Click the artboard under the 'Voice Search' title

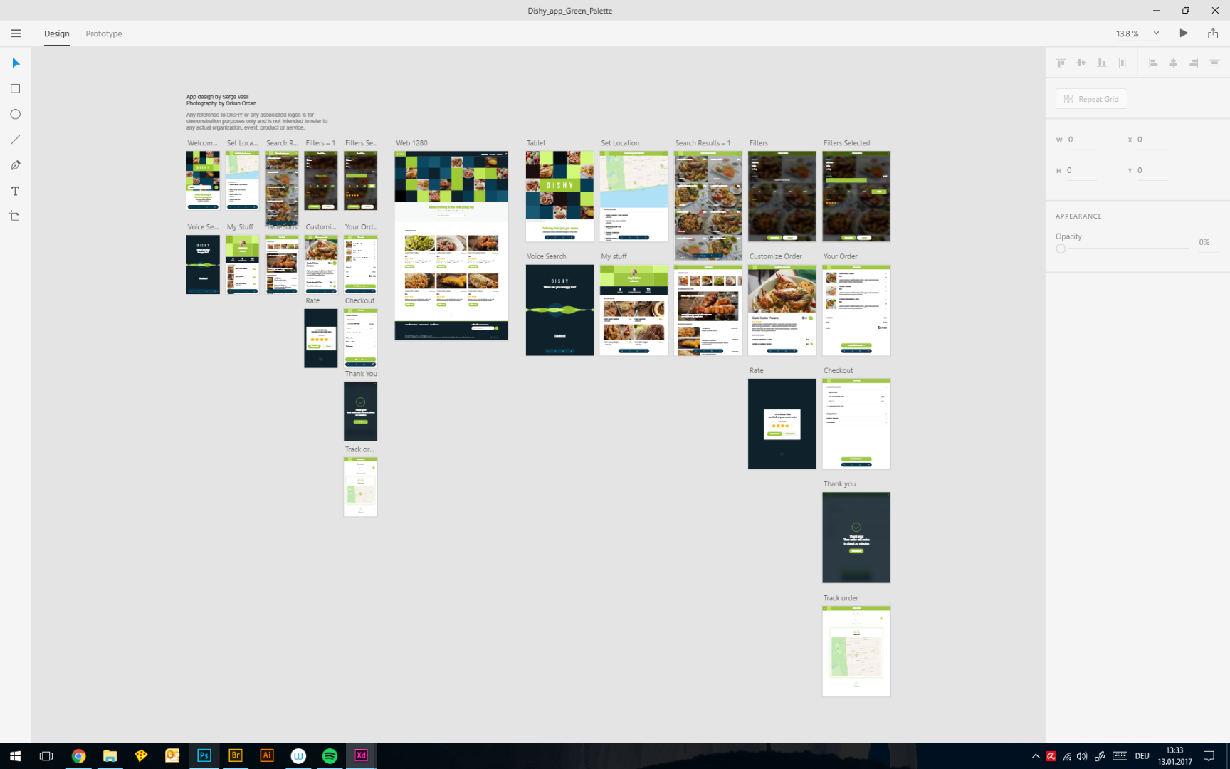[x=559, y=310]
